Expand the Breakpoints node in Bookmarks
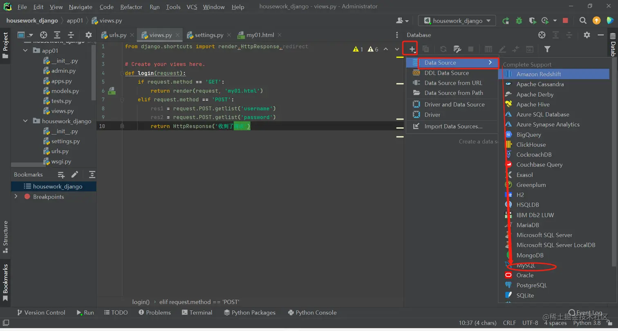Image resolution: width=618 pixels, height=331 pixels. [x=16, y=197]
